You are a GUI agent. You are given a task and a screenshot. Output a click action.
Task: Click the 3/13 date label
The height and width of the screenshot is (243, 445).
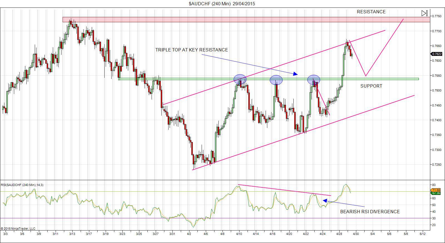click(72, 234)
